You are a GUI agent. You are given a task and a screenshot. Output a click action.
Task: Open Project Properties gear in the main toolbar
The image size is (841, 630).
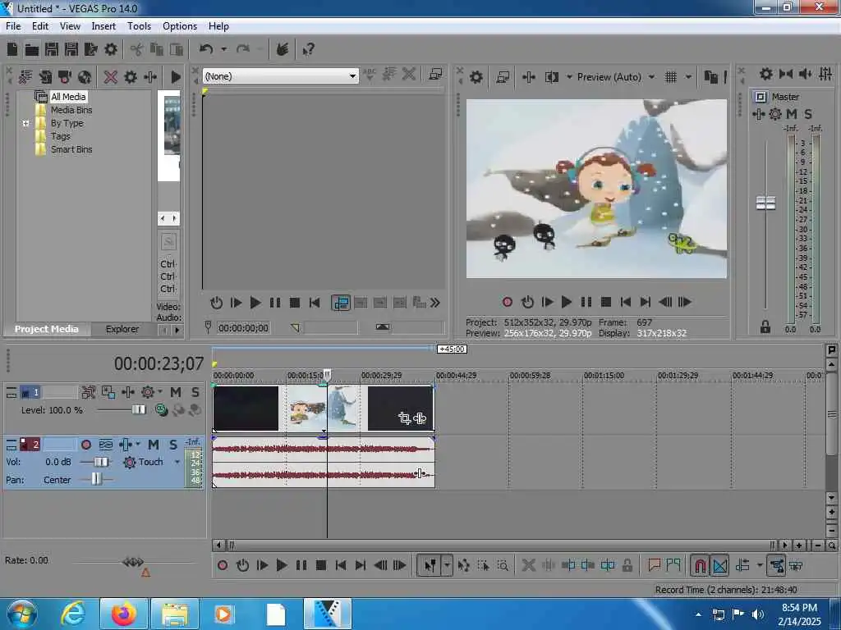click(111, 49)
